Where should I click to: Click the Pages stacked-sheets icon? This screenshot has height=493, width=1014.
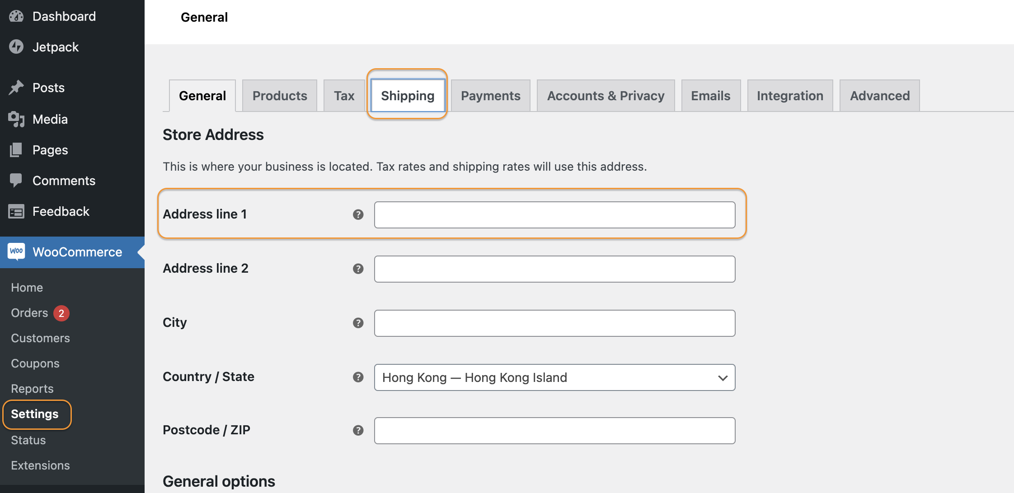pyautogui.click(x=16, y=150)
